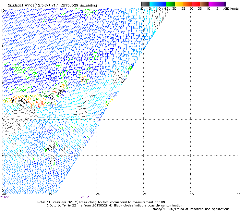This screenshot has height=211, width=240.
Task: Click the purple time stamp 21:22
Action: tap(4, 197)
